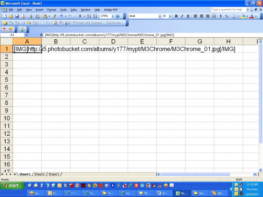Switch to the Sheet2 tab

click(x=39, y=174)
